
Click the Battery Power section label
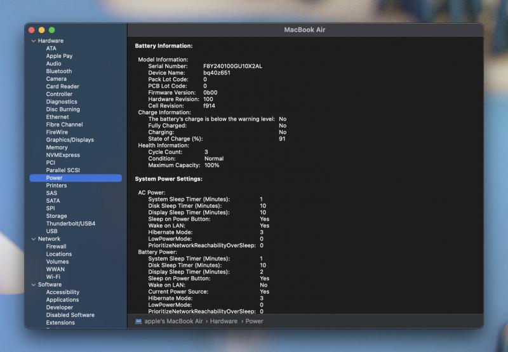click(157, 252)
